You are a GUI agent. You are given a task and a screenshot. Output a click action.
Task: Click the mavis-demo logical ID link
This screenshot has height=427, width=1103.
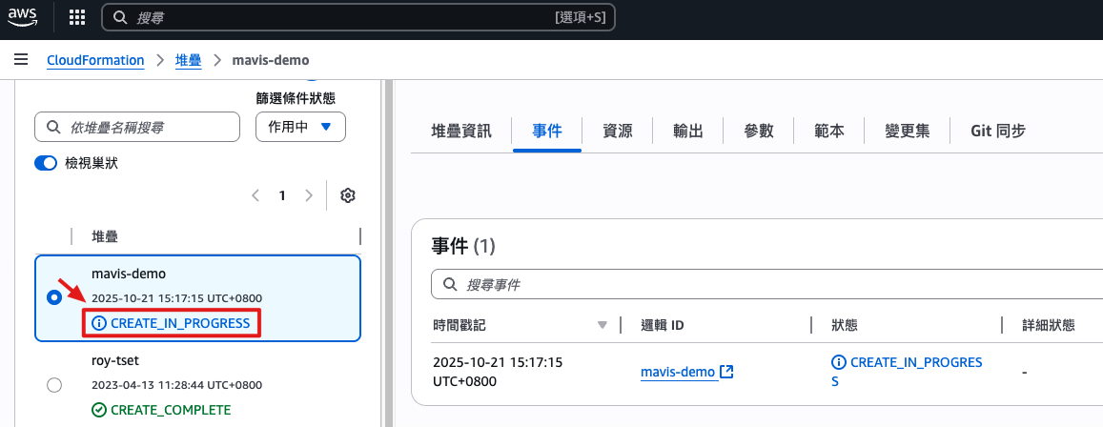(x=677, y=372)
